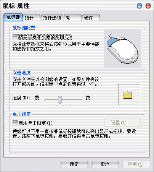
Task: Switch to the 硬件 tab
Action: pyautogui.click(x=91, y=18)
